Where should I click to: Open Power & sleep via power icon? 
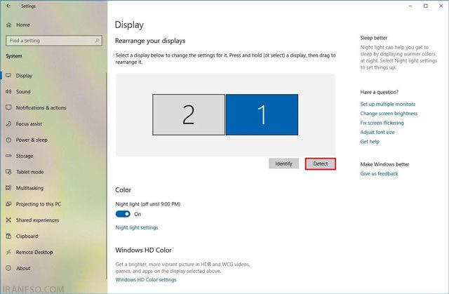tap(8, 140)
